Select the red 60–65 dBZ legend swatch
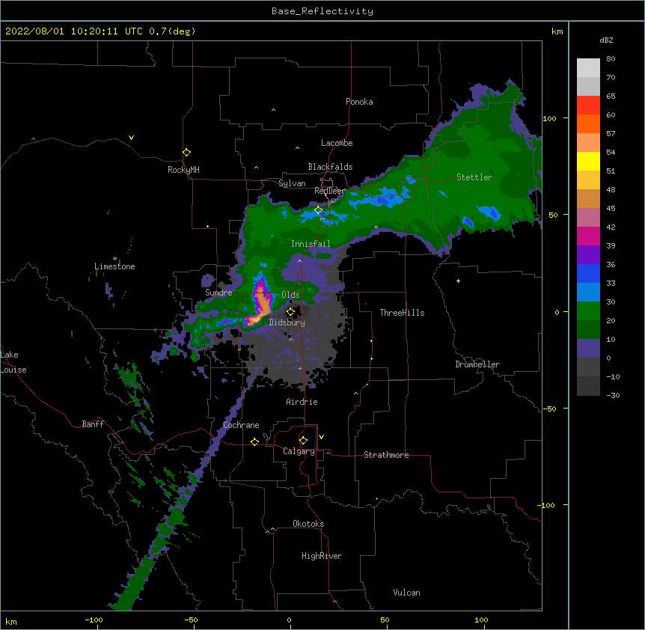Image resolution: width=645 pixels, height=630 pixels. coord(588,105)
